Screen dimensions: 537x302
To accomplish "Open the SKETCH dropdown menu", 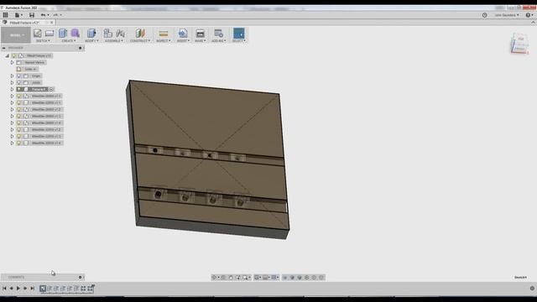I will (43, 41).
